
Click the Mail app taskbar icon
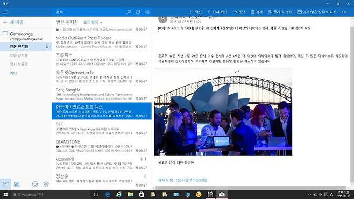(222, 195)
